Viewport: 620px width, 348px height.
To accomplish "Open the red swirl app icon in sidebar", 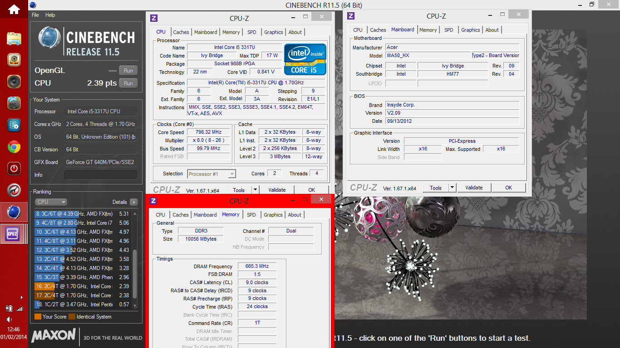I will click(x=14, y=190).
